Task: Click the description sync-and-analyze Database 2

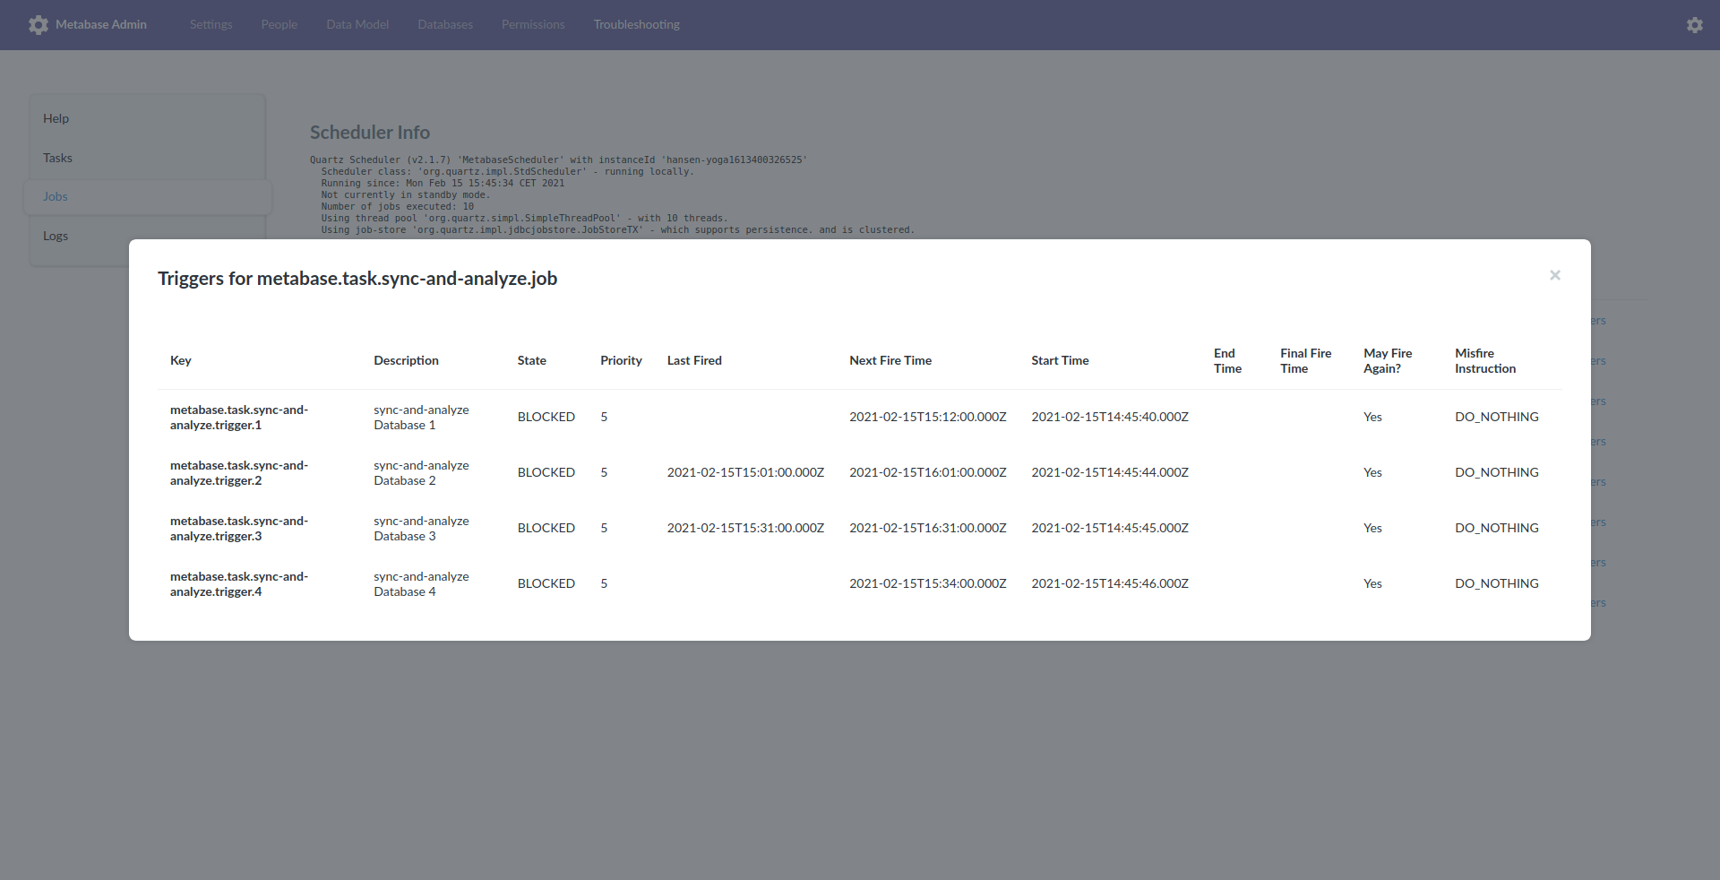Action: tap(421, 472)
